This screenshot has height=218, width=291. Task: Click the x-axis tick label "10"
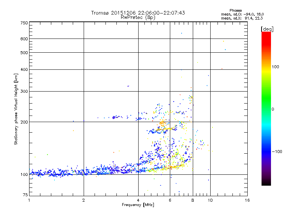coord(210,200)
